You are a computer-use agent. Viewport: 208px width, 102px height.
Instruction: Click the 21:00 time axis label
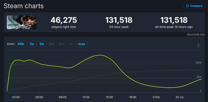coord(156,97)
